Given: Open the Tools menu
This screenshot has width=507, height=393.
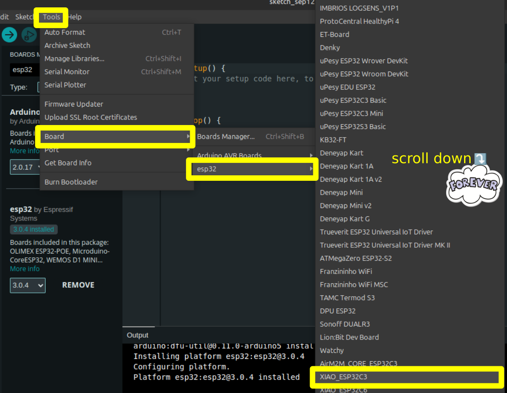Looking at the screenshot, I should point(52,17).
